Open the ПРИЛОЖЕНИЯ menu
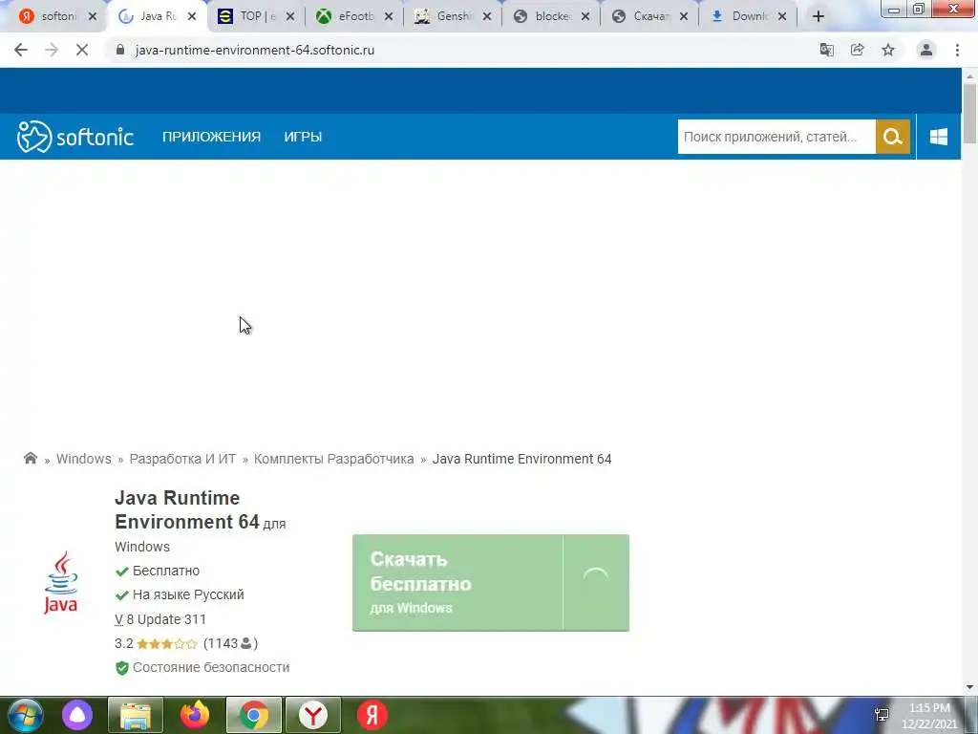Viewport: 978px width, 734px height. pyautogui.click(x=211, y=137)
